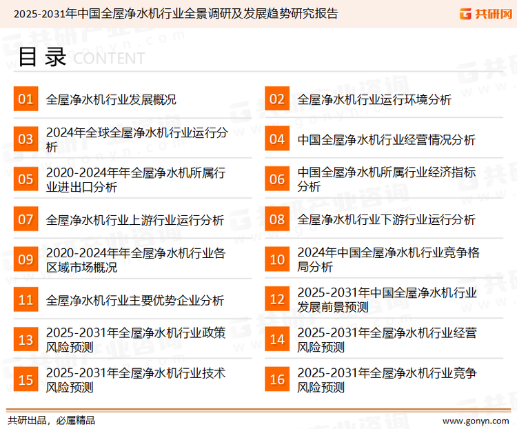Open 全屋净水机行业下游行业运行分析 chapter
517x429 pixels.
click(386, 220)
